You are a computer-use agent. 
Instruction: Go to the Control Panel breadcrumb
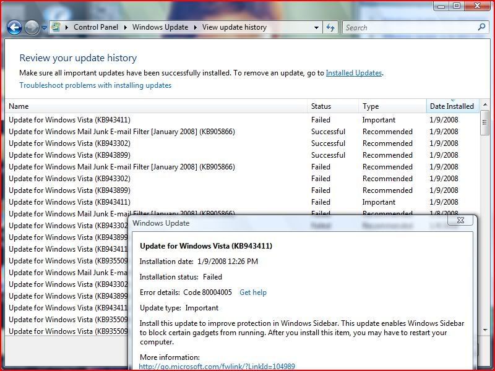pyautogui.click(x=96, y=27)
